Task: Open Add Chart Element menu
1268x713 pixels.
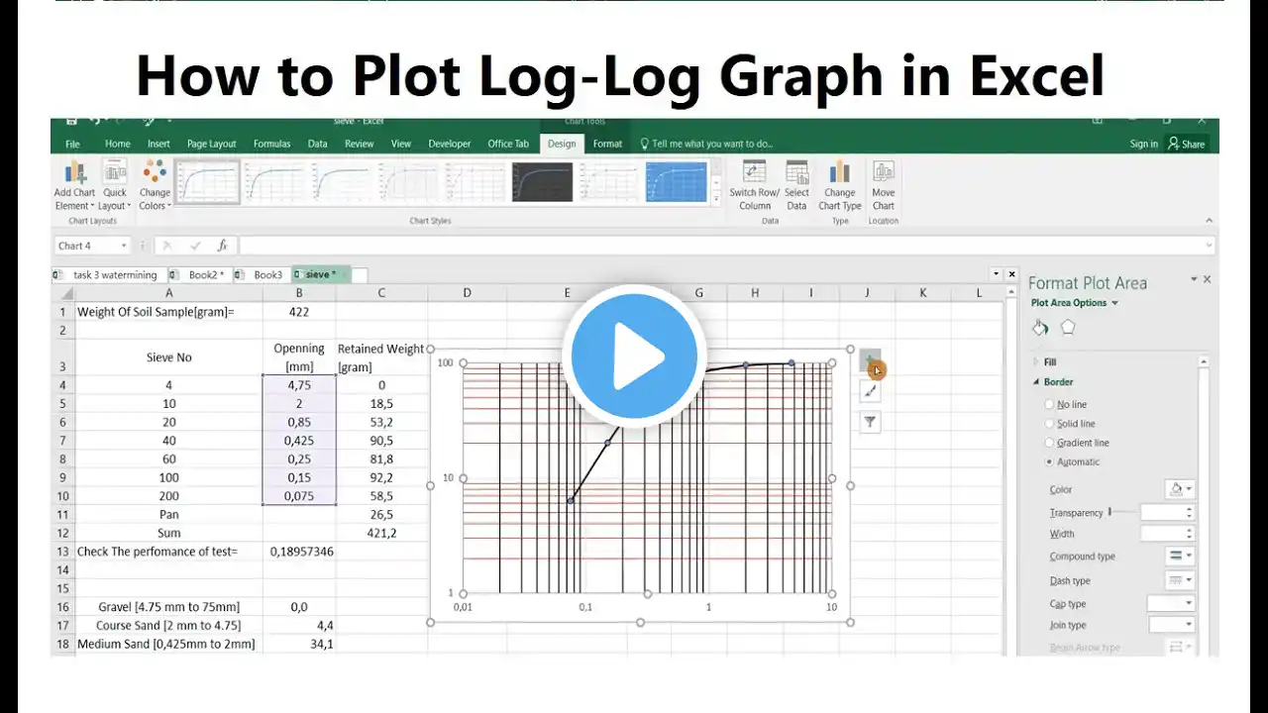Action: 74,185
